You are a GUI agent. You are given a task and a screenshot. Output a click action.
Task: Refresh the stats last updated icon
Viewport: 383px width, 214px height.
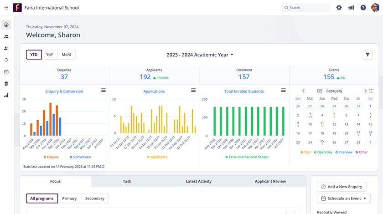(x=103, y=167)
